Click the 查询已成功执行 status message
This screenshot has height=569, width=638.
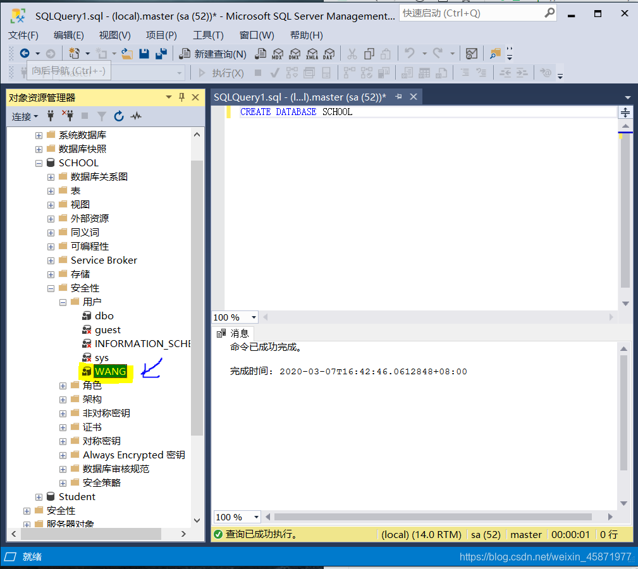262,534
